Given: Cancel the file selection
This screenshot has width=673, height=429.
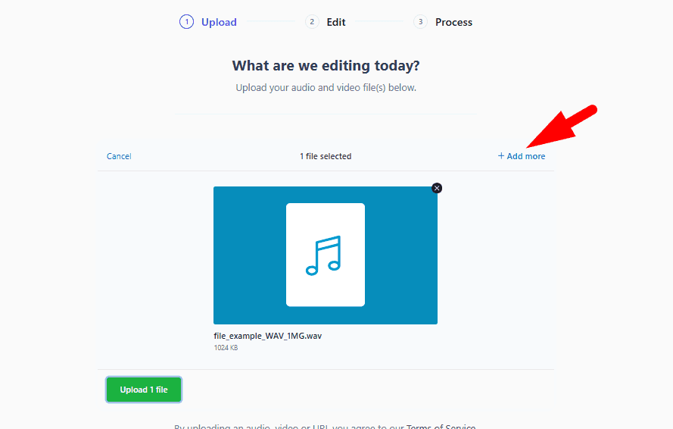Looking at the screenshot, I should [x=119, y=156].
